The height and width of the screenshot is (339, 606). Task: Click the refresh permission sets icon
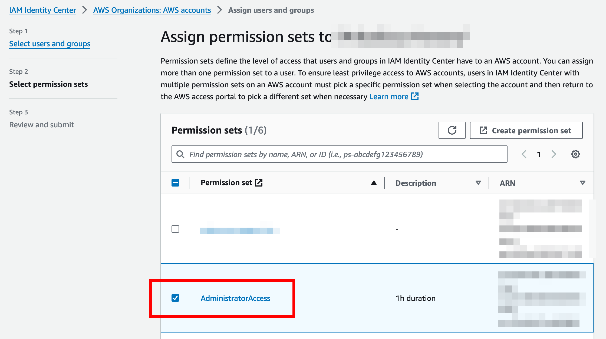tap(452, 130)
